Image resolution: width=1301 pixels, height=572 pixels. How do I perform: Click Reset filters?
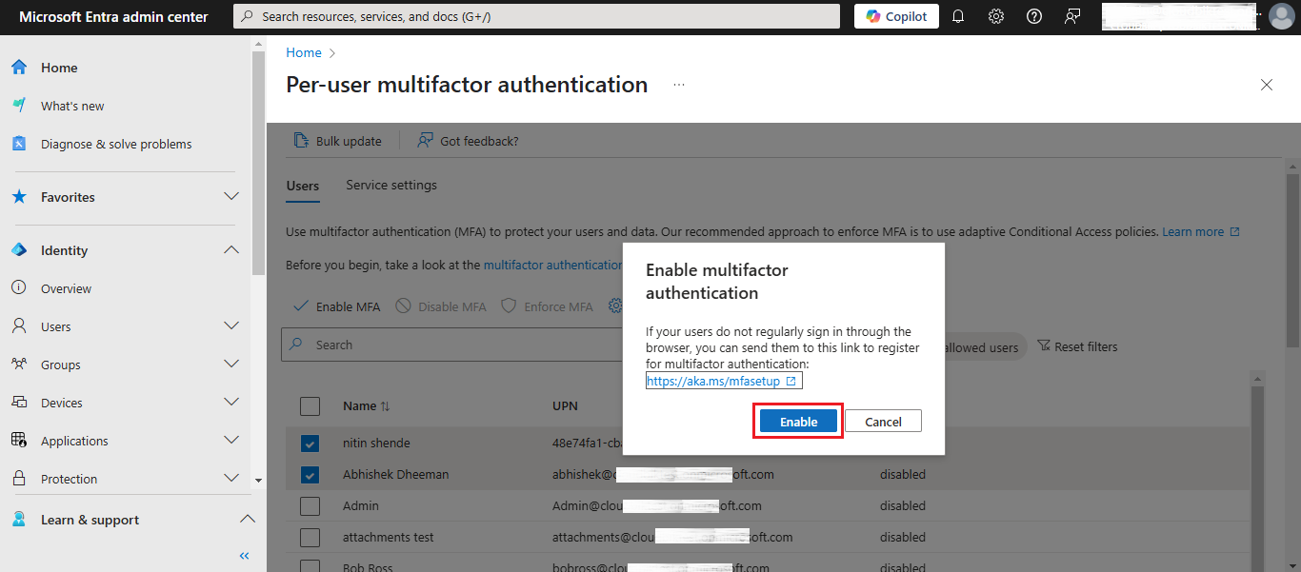click(x=1077, y=346)
